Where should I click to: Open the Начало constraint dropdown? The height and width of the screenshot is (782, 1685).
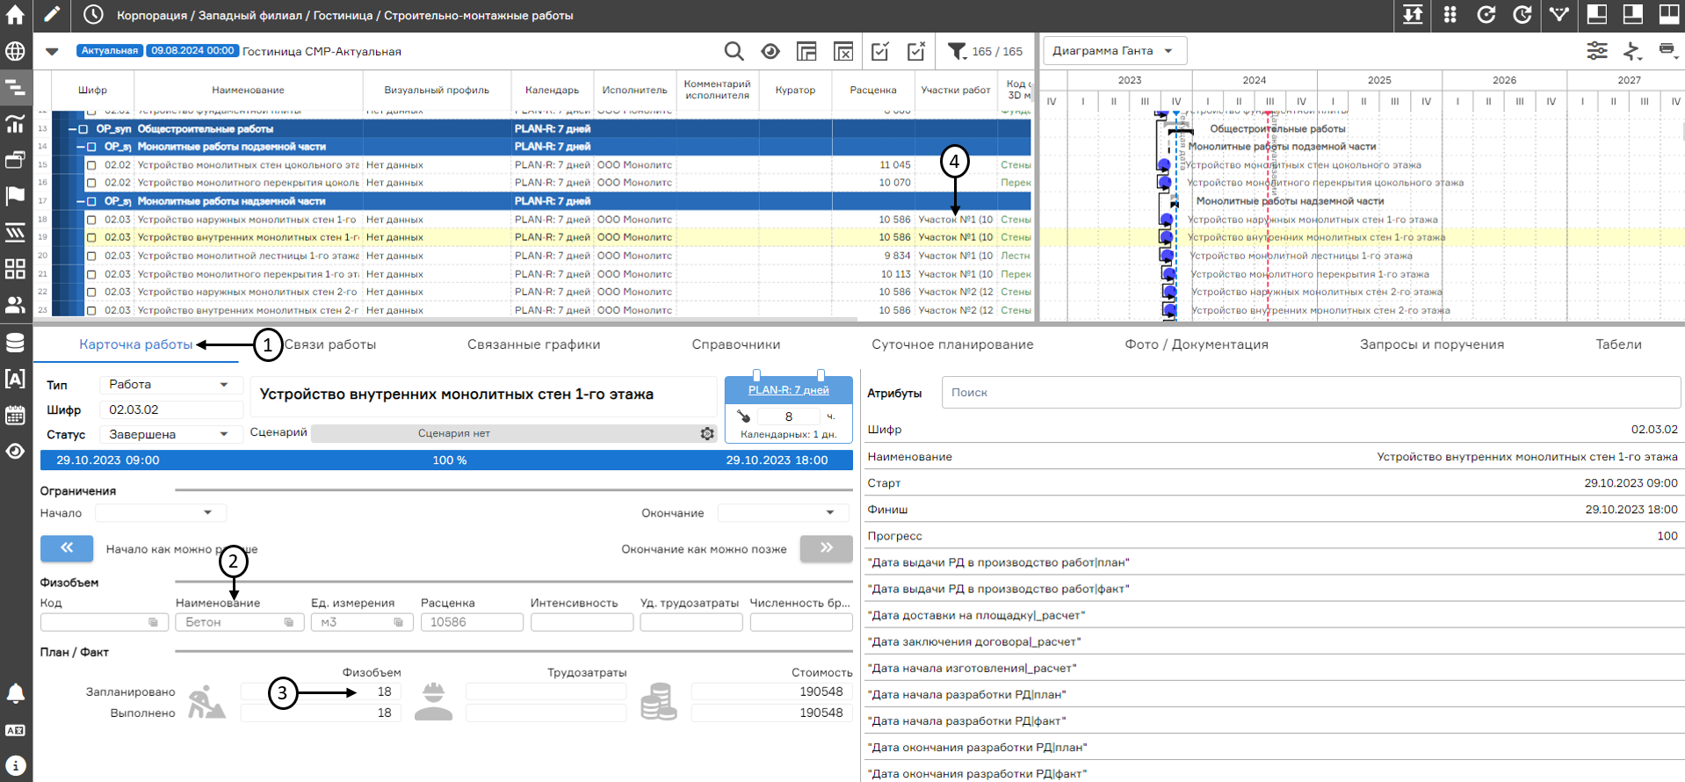161,512
